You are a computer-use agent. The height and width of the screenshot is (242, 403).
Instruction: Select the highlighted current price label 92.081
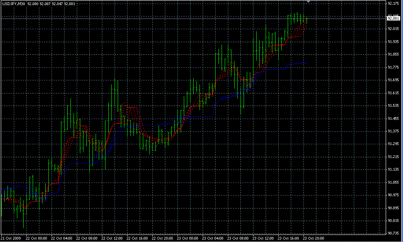tap(394, 18)
